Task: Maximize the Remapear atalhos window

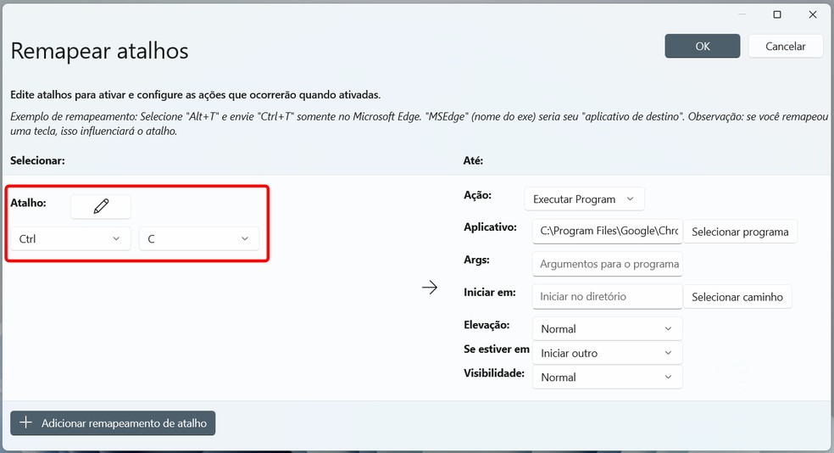Action: 777,14
